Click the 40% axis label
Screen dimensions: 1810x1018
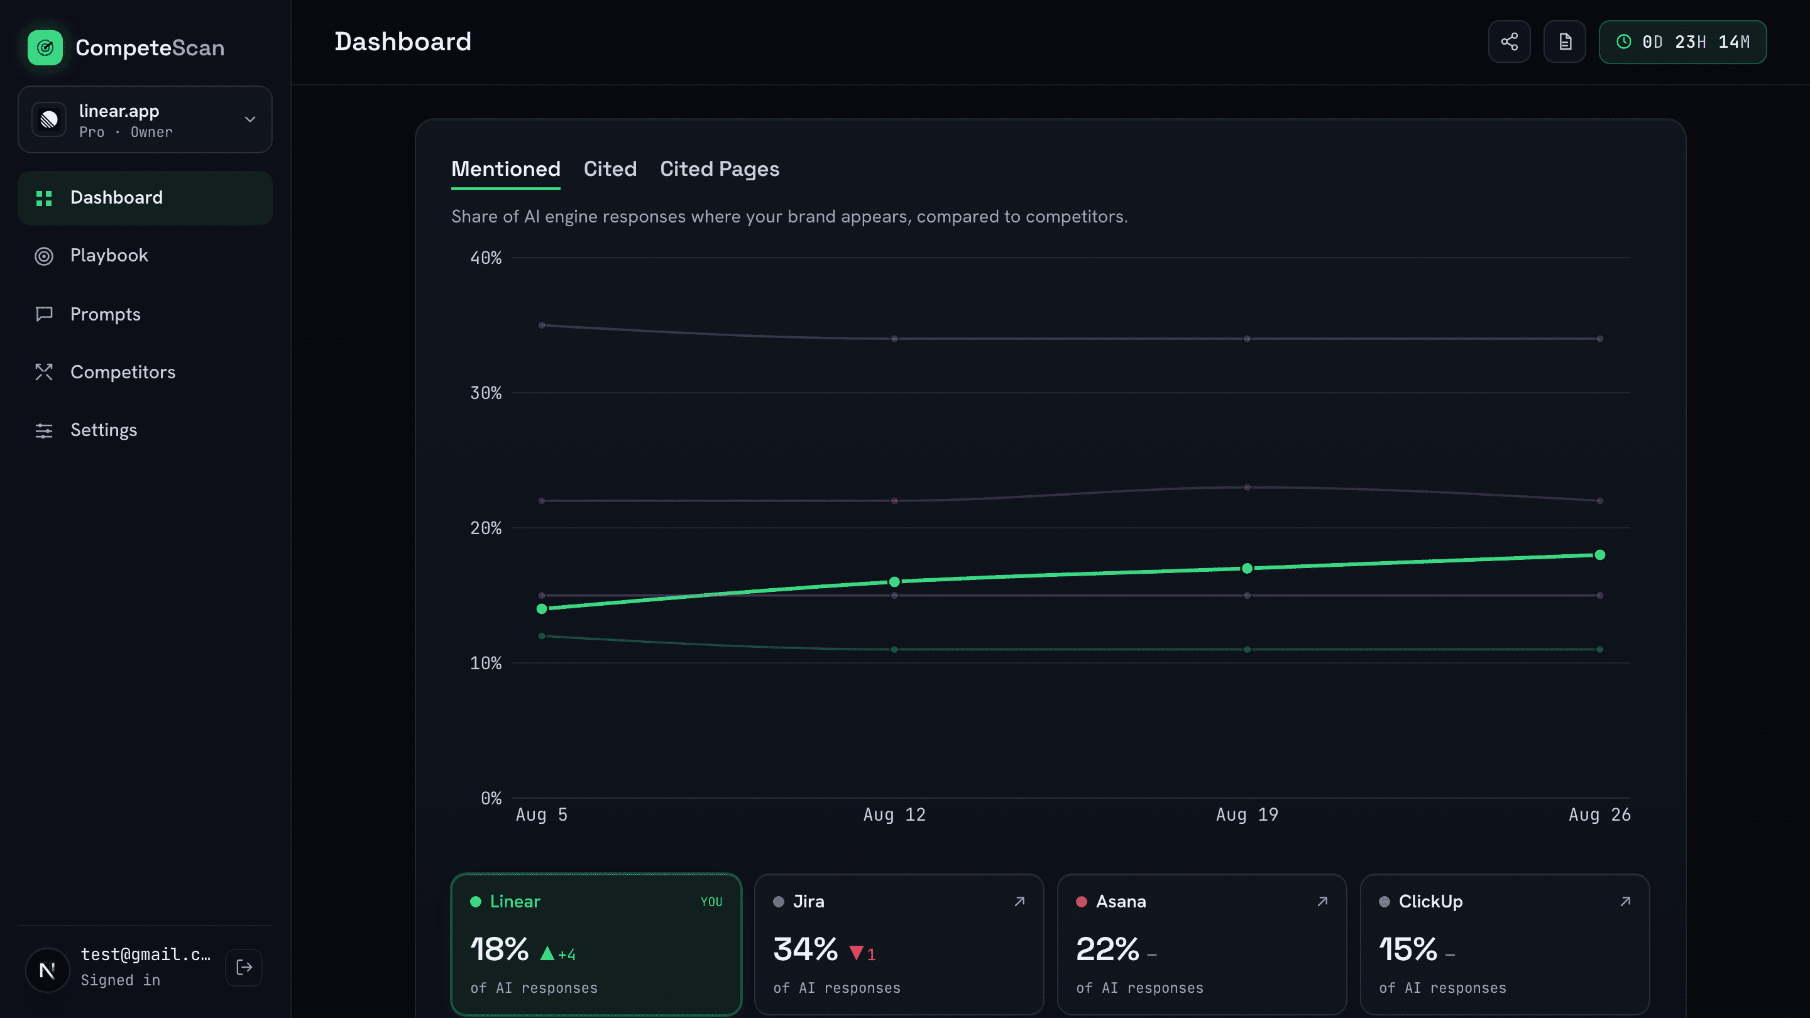[486, 258]
